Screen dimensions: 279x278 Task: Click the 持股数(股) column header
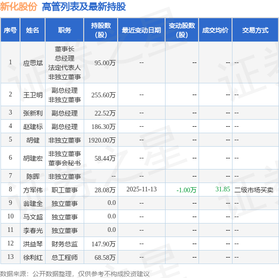pyautogui.click(x=101, y=30)
